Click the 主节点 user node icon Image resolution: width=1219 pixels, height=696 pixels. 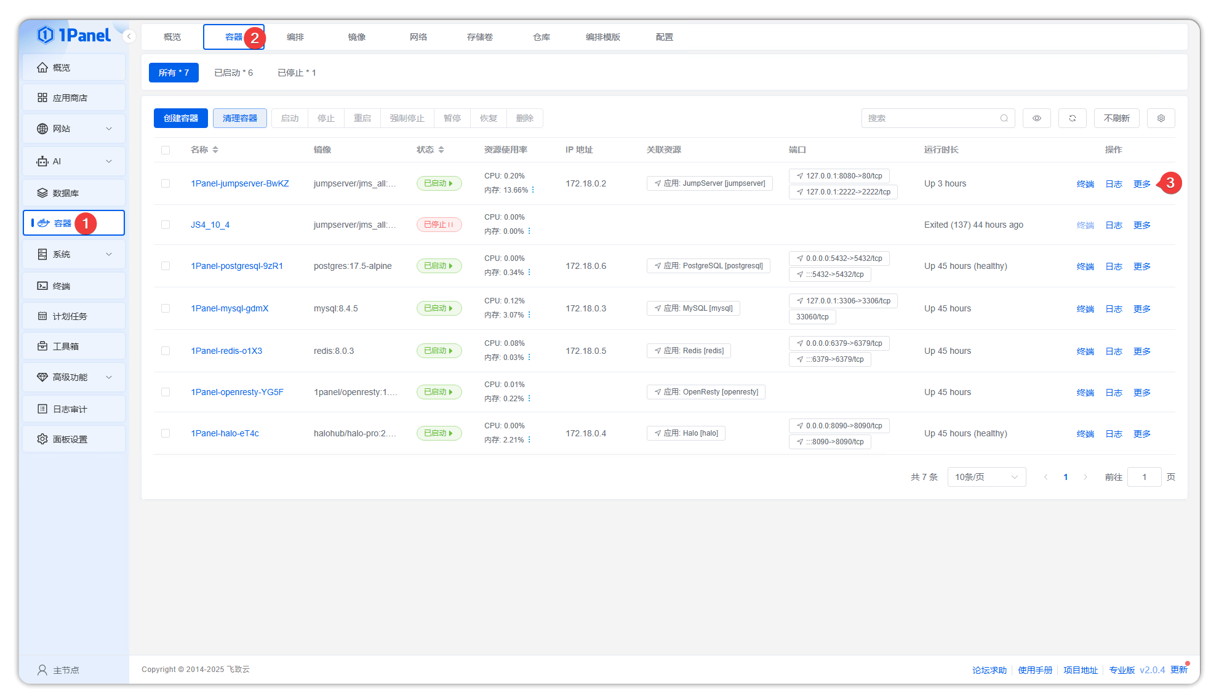click(x=42, y=670)
